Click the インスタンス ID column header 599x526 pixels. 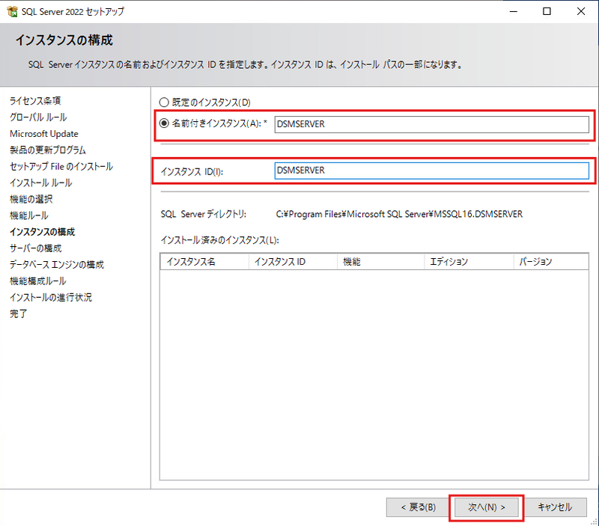click(x=293, y=262)
